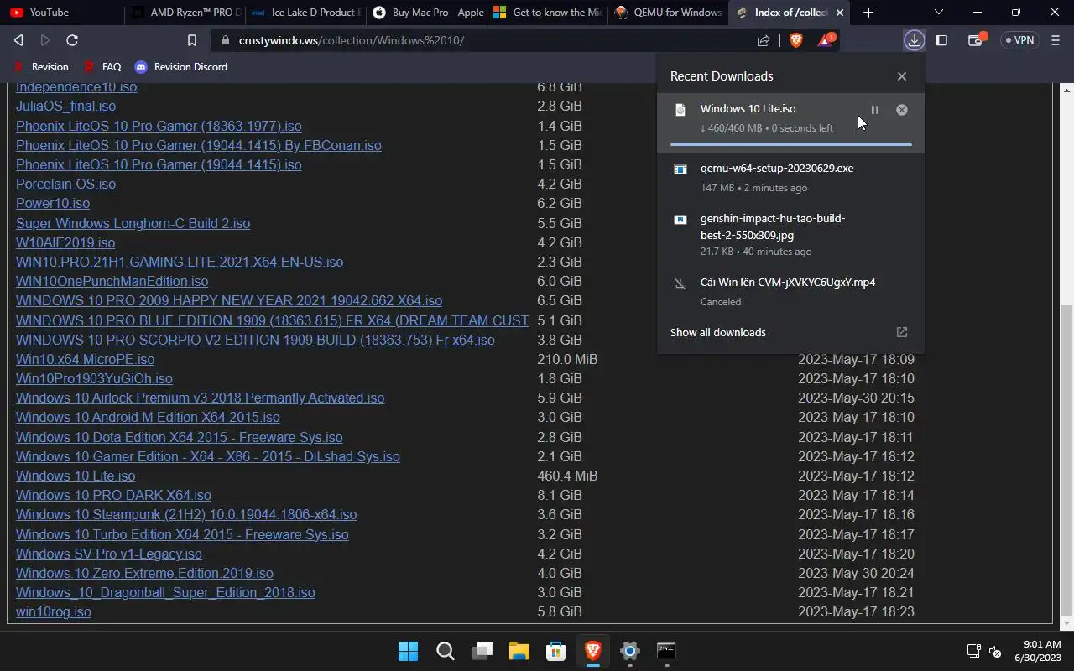Image resolution: width=1074 pixels, height=671 pixels.
Task: Click the scrollbar down arrow
Action: [x=1067, y=624]
